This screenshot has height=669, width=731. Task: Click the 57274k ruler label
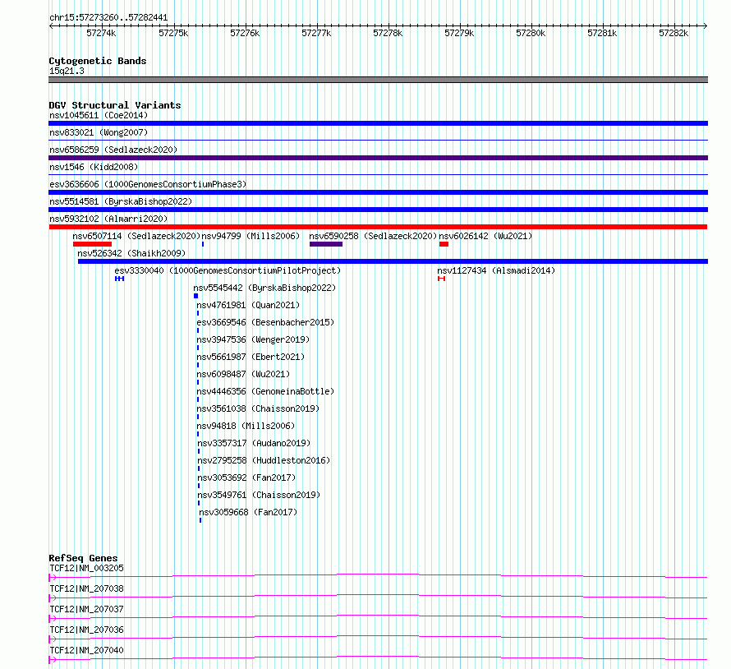pos(101,33)
